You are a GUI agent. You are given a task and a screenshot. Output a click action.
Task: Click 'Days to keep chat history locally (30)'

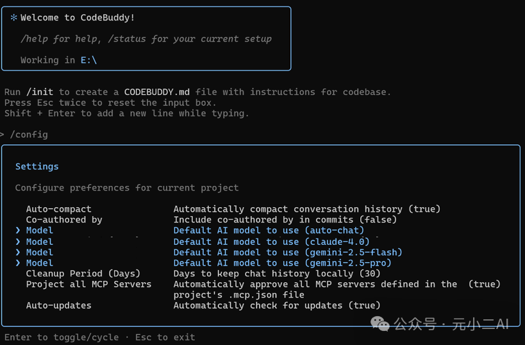[x=277, y=274]
